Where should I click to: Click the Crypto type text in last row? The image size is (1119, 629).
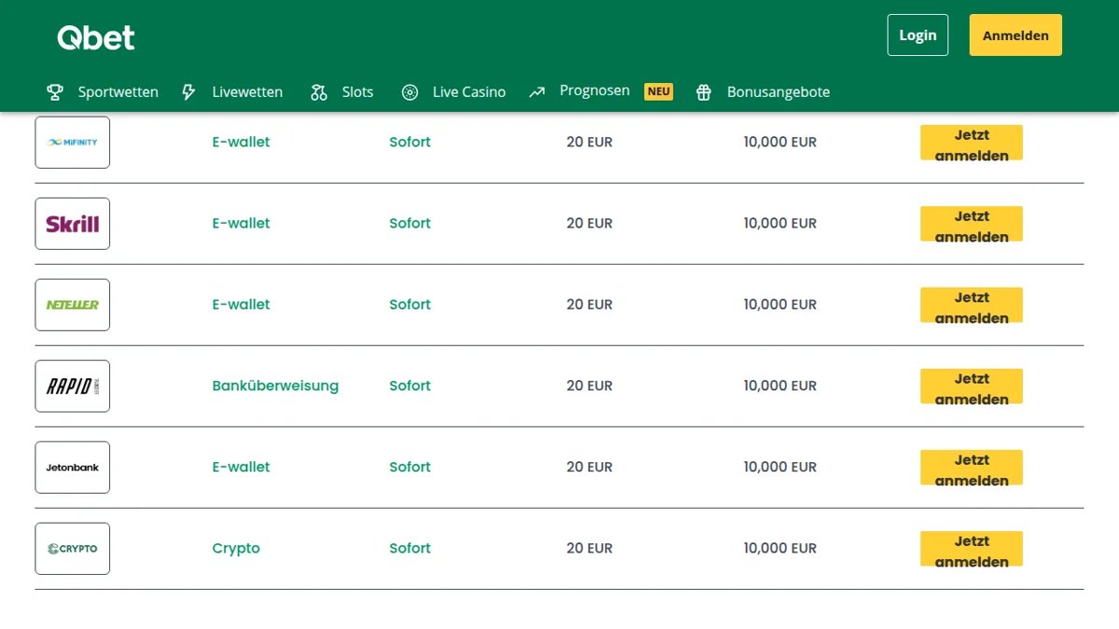236,548
